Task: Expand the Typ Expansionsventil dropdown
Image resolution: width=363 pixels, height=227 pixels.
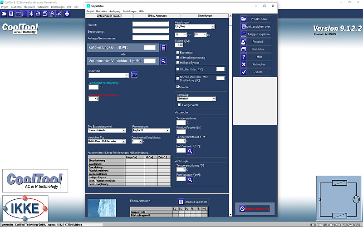Action: pyautogui.click(x=123, y=130)
